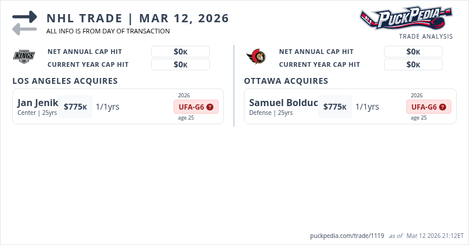Click the Trade Analysis label
The width and height of the screenshot is (469, 245).
point(426,36)
